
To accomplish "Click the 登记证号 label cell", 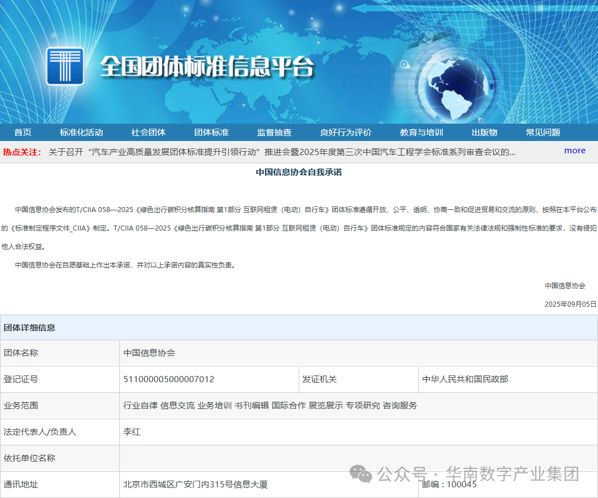I will [60, 379].
